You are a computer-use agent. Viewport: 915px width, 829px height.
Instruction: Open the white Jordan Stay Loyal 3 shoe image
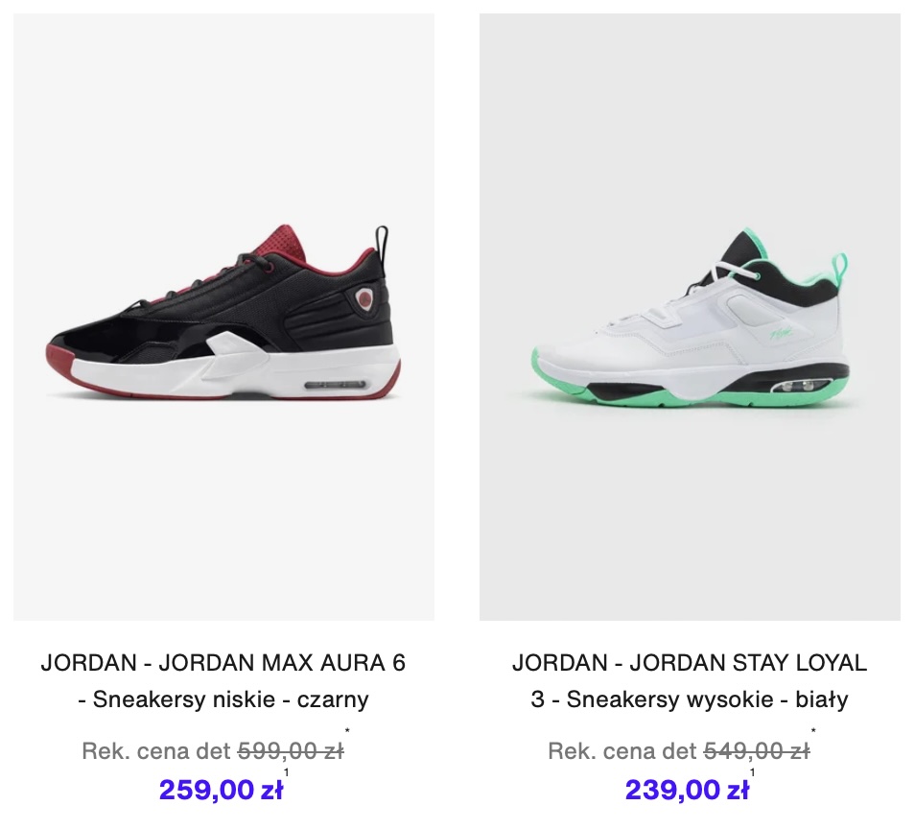point(690,317)
